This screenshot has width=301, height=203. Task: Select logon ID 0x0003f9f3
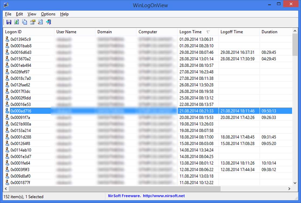point(20,170)
